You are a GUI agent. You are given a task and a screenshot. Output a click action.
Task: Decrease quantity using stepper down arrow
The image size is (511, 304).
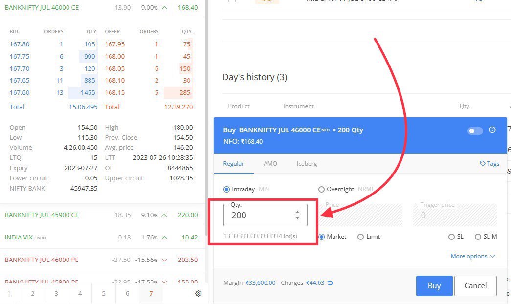(x=297, y=218)
